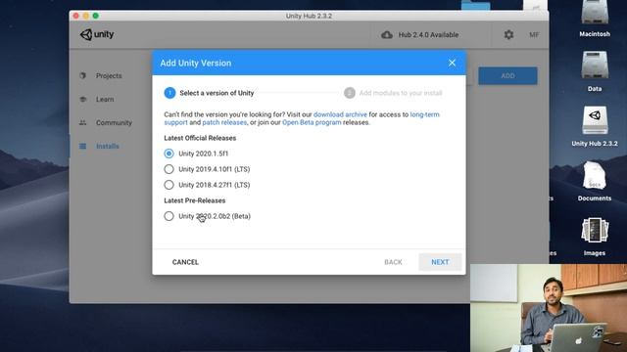Image resolution: width=627 pixels, height=352 pixels.
Task: Select Unity 2020.2.0b2 (Beta) radio button
Action: pos(169,216)
